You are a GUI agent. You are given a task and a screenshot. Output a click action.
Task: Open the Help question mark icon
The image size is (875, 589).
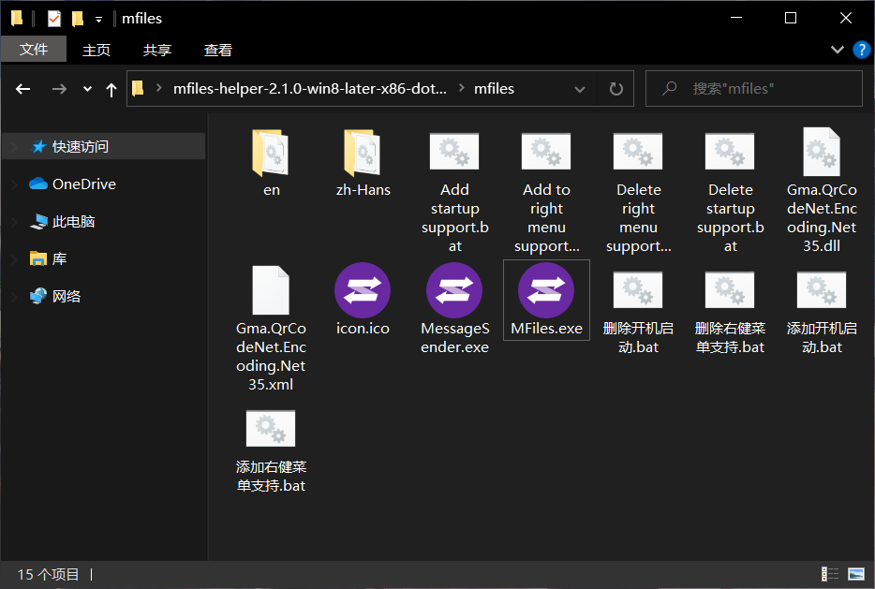(x=861, y=50)
